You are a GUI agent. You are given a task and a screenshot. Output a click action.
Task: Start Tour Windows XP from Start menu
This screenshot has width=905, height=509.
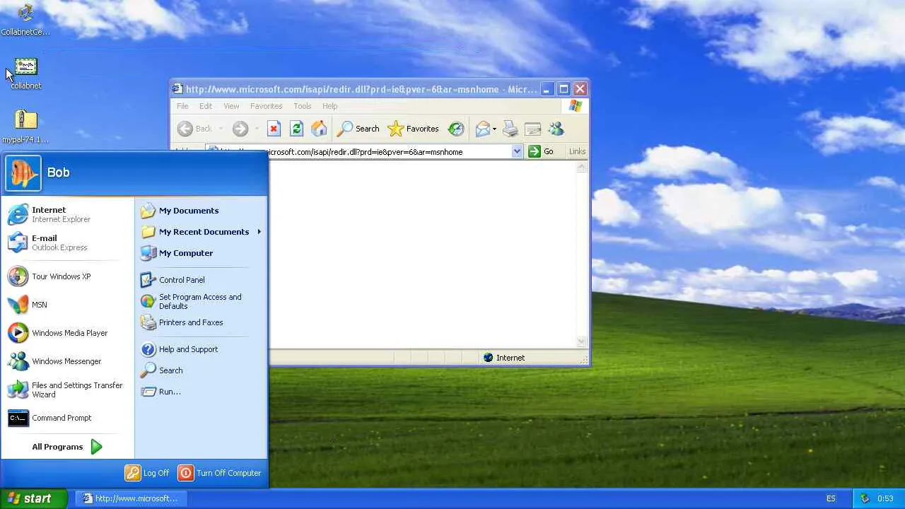click(x=68, y=276)
